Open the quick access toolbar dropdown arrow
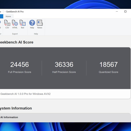The image size is (131, 131). (1, 12)
